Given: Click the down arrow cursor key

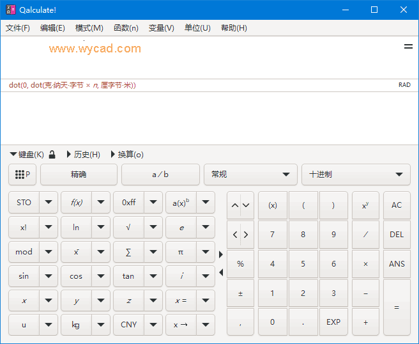Looking at the screenshot, I should 246,205.
